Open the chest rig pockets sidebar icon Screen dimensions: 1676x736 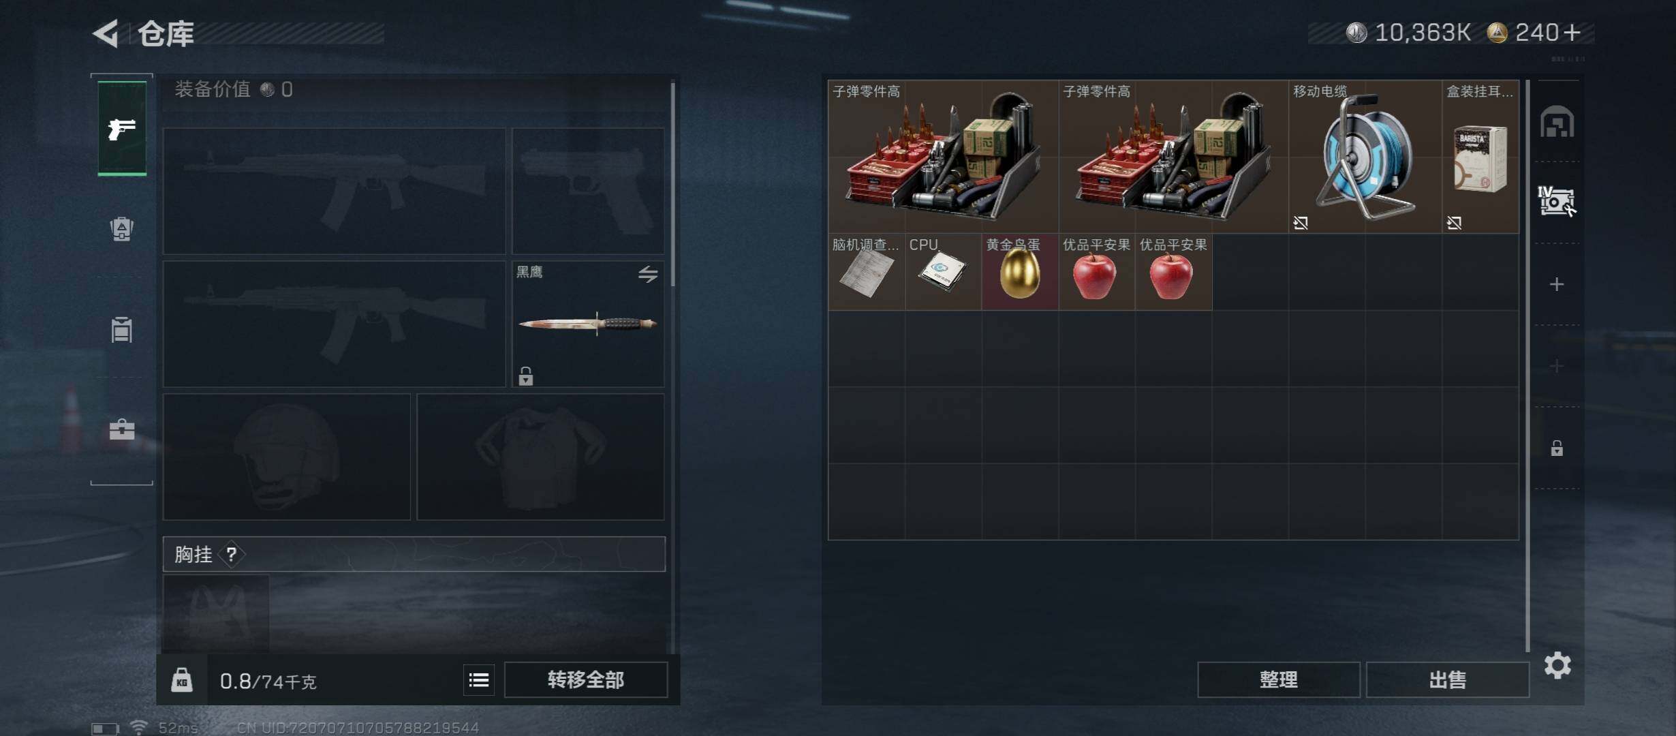tap(122, 330)
